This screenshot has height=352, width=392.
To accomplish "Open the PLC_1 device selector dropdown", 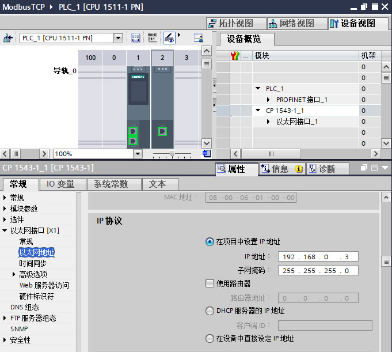I will (x=118, y=38).
